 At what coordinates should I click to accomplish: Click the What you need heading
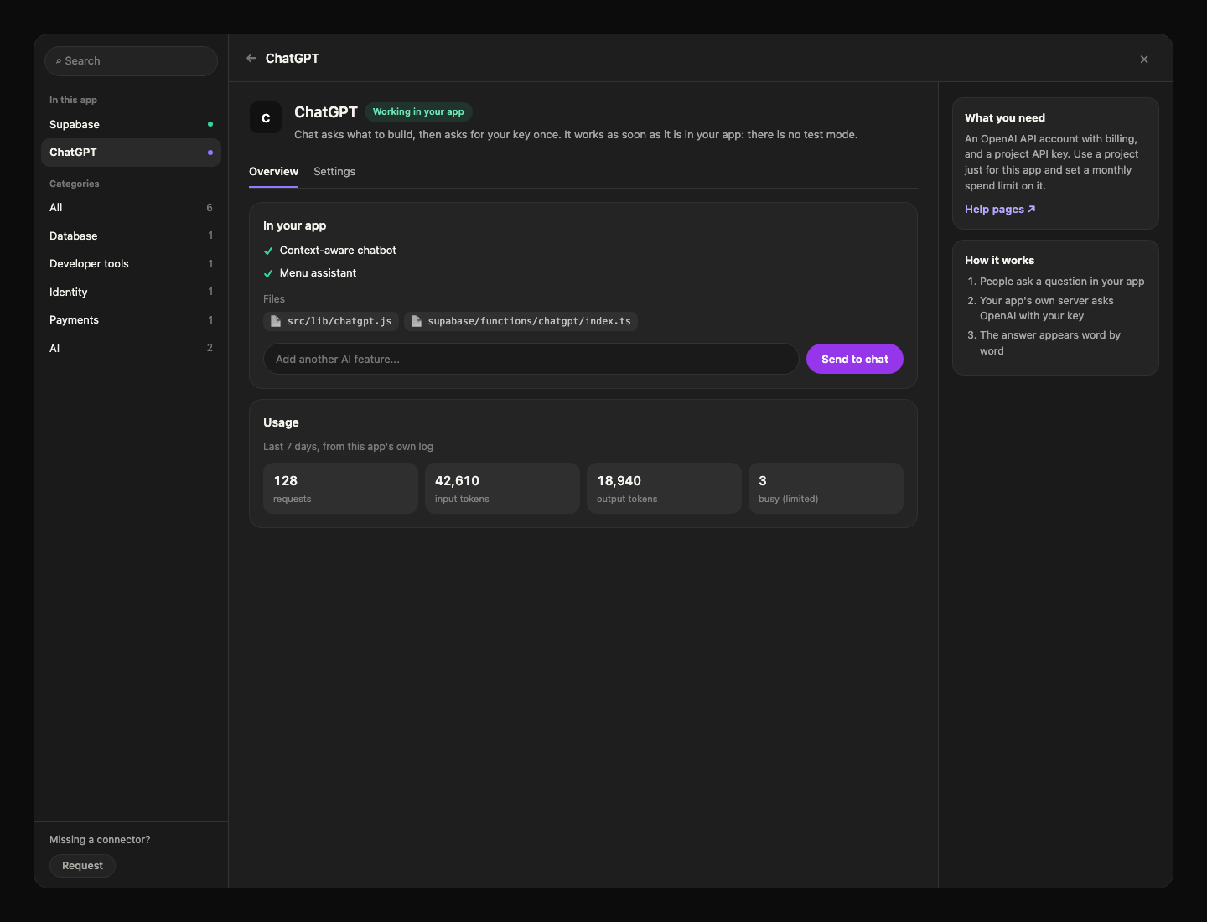(1005, 118)
